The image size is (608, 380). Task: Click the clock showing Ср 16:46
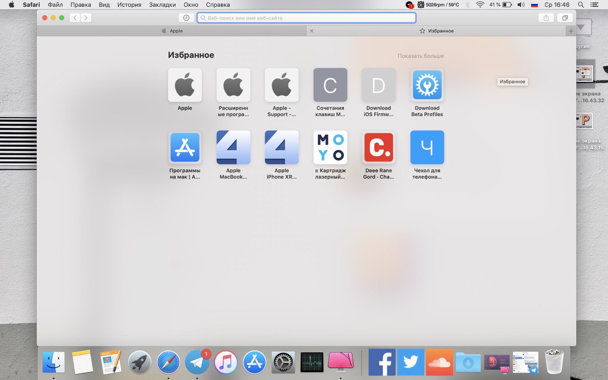click(557, 5)
